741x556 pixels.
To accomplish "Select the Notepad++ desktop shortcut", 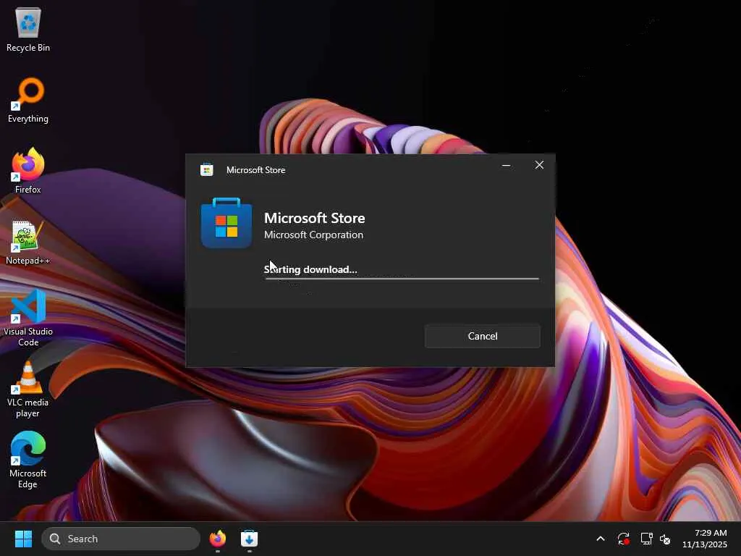I will (28, 242).
